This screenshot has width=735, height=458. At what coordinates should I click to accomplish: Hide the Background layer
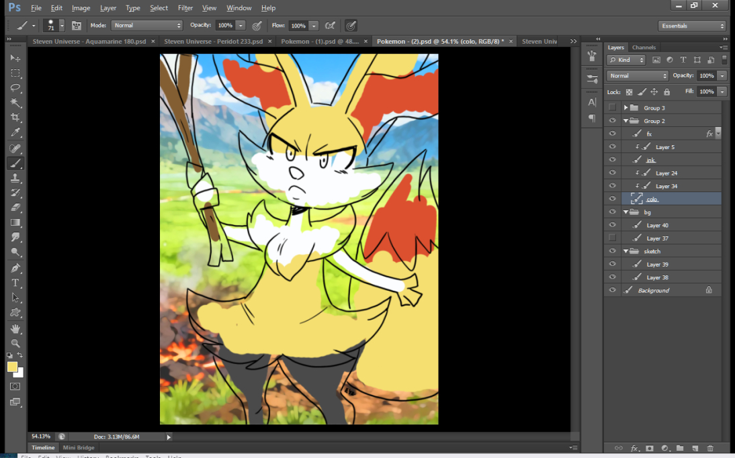coord(612,290)
